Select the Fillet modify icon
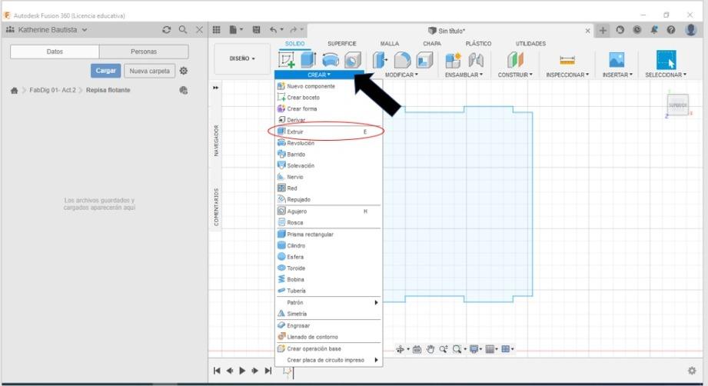708x386 pixels. (402, 60)
